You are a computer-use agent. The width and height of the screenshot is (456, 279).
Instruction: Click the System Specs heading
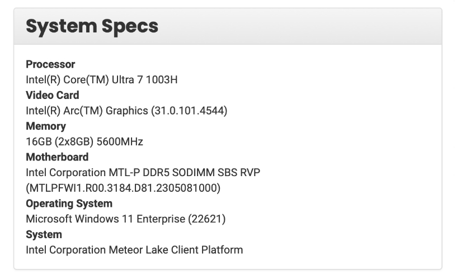[x=92, y=26]
